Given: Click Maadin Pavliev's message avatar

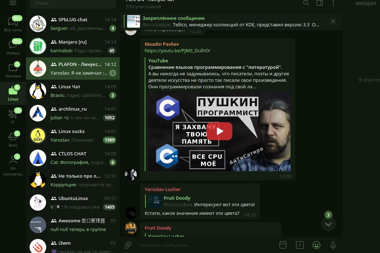Looking at the screenshot, I should 131,174.
